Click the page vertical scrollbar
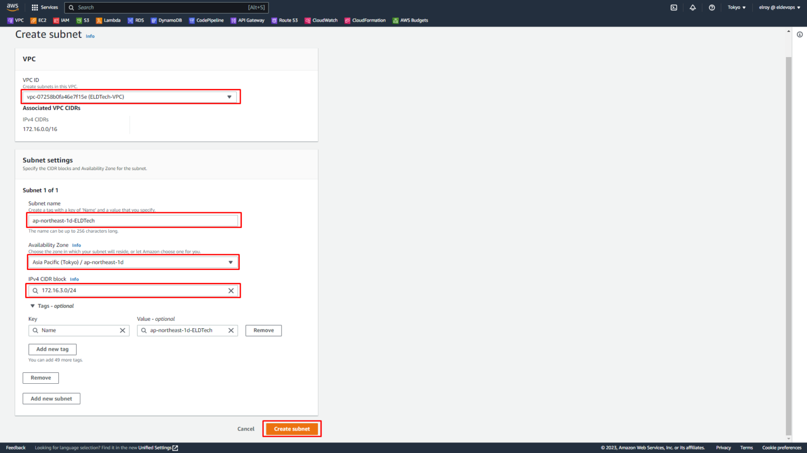The width and height of the screenshot is (807, 453). [788, 236]
